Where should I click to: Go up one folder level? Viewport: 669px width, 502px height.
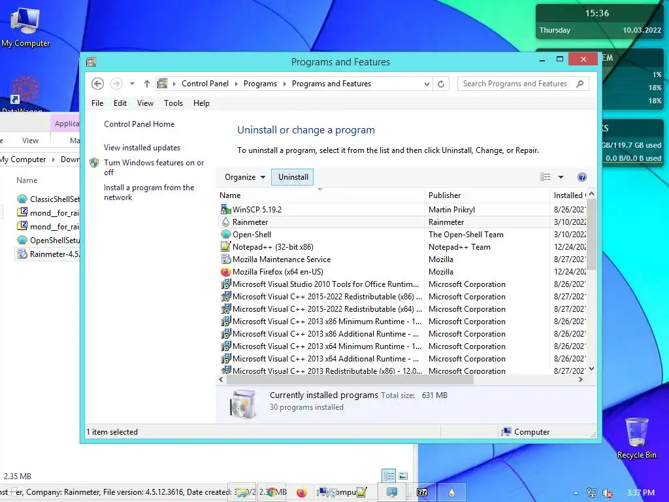(147, 84)
